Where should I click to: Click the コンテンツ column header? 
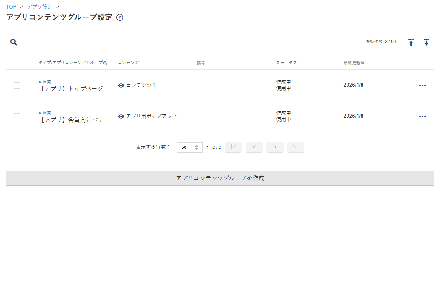pos(128,63)
